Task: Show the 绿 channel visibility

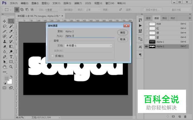Action: (x=146, y=33)
